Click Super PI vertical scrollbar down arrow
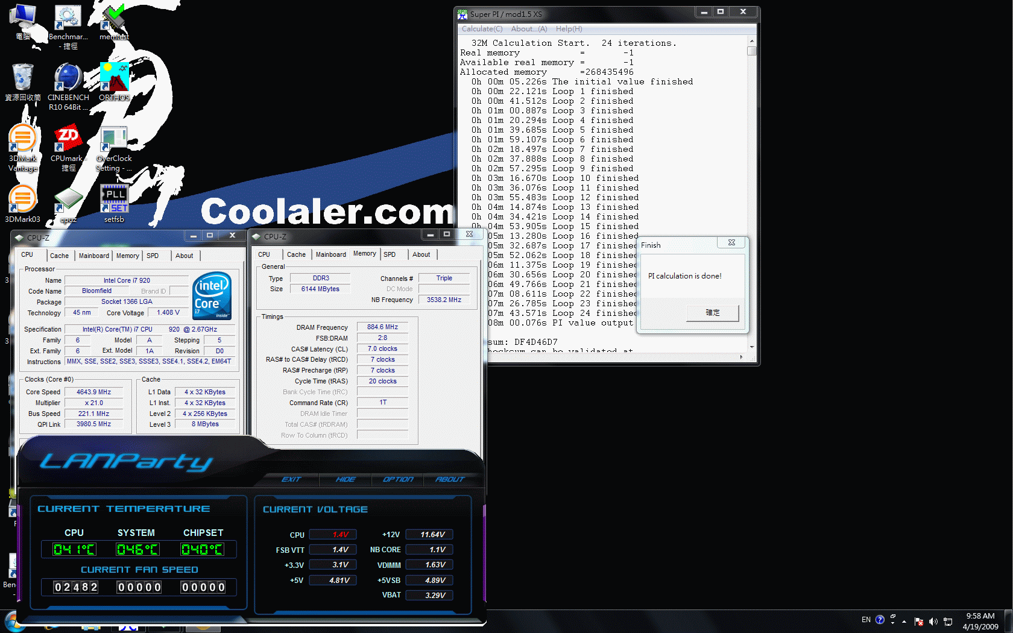1013x633 pixels. [751, 347]
